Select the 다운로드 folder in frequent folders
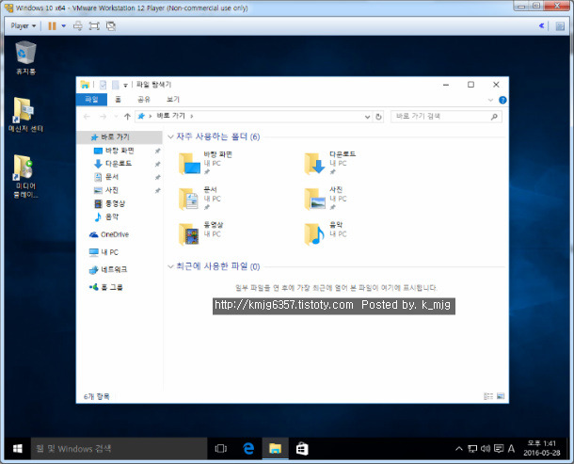574x464 pixels. (330, 163)
